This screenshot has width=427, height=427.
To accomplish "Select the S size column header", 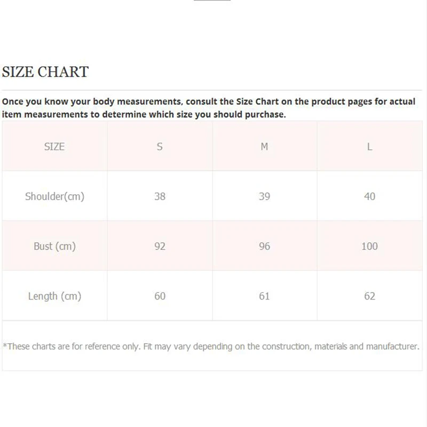I will [x=160, y=146].
